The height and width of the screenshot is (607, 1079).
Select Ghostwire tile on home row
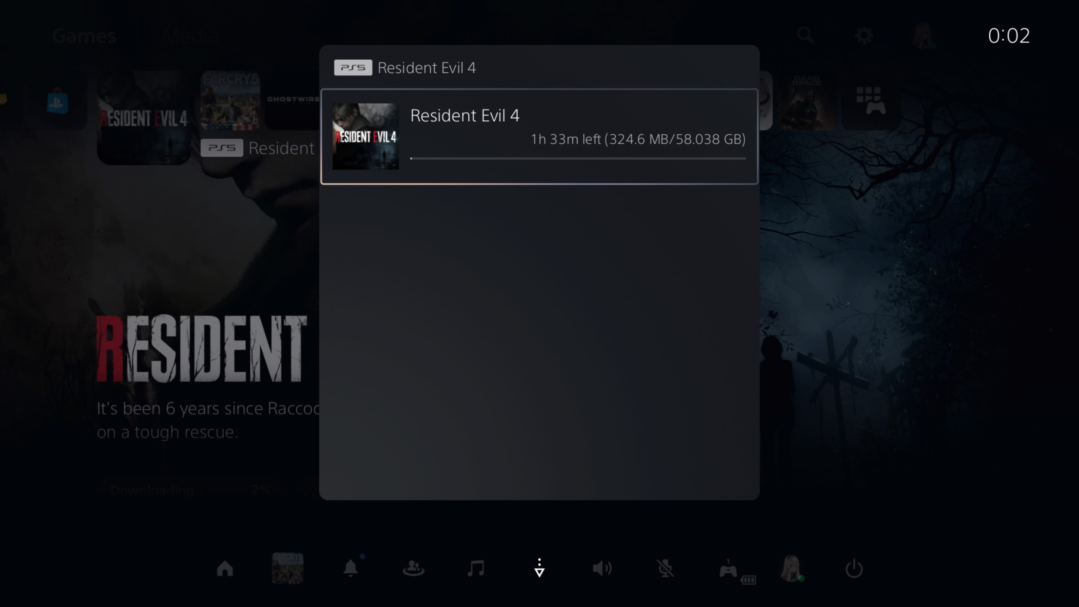[292, 101]
